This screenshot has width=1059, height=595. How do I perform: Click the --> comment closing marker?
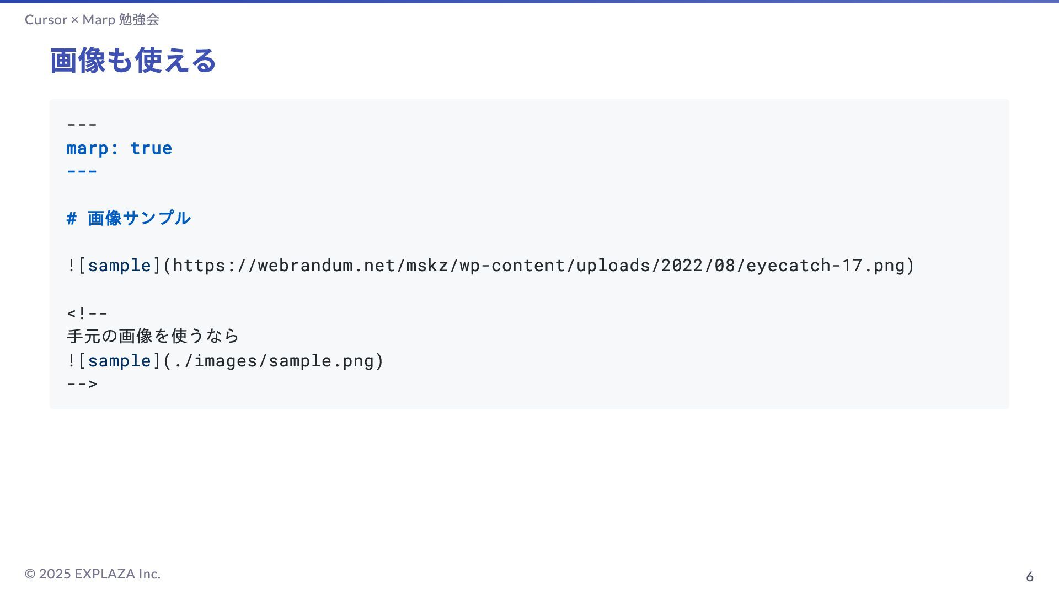(x=82, y=383)
